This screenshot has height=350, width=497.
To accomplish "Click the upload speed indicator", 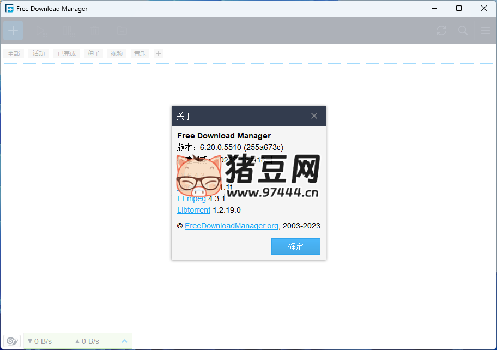I will pyautogui.click(x=87, y=341).
